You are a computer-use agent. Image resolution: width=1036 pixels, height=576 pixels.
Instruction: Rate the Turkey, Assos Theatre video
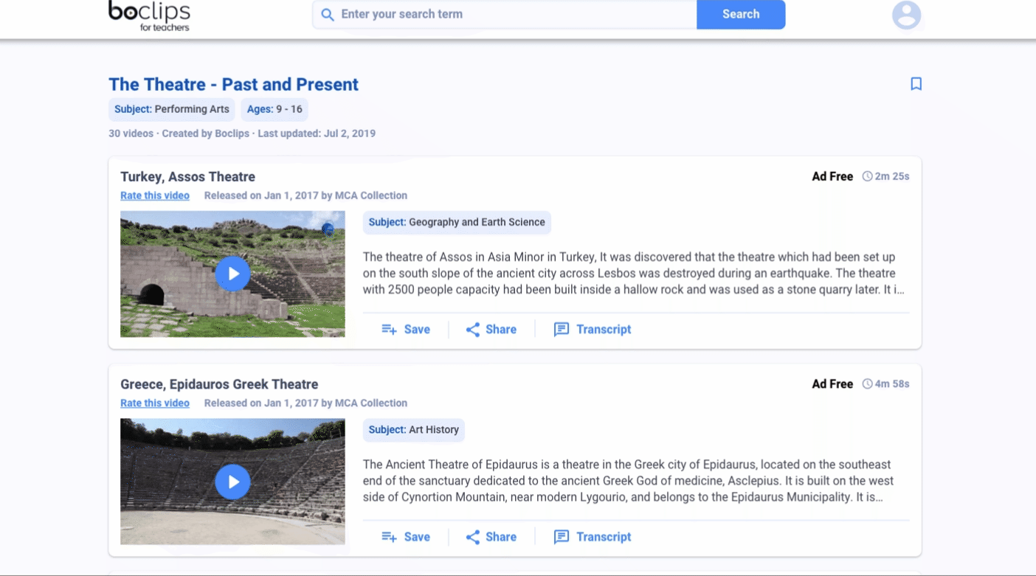click(155, 195)
